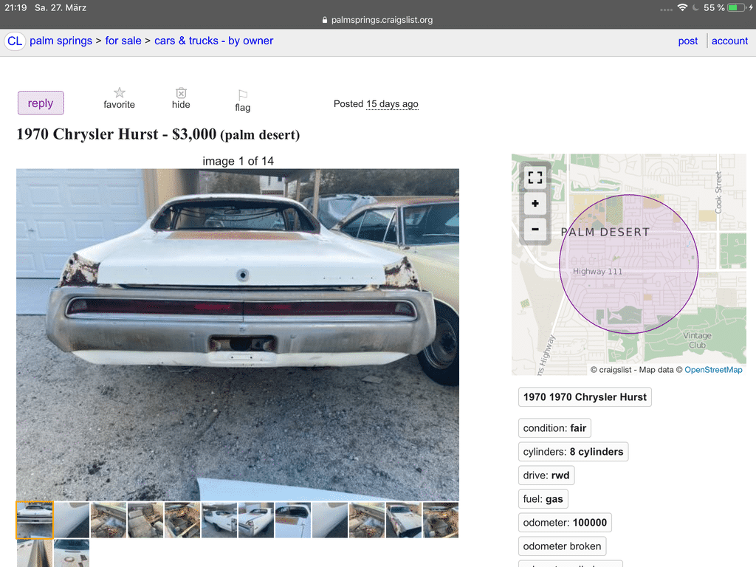Select the first highlighted thumbnail image
Screen dimensions: 756x567
(35, 520)
